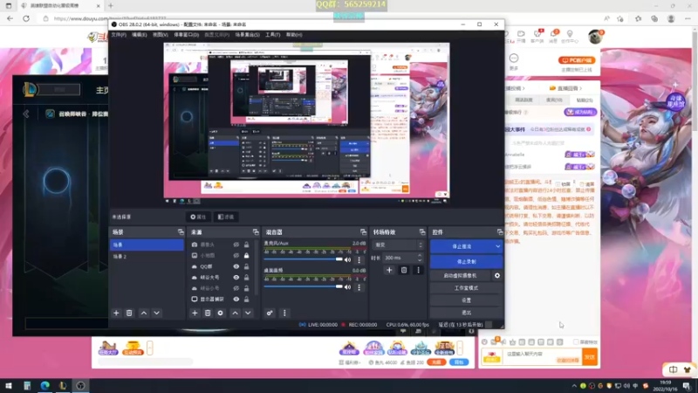Pop out the Scenes dock panel
Screen dimensions: 698x393
pyautogui.click(x=181, y=232)
